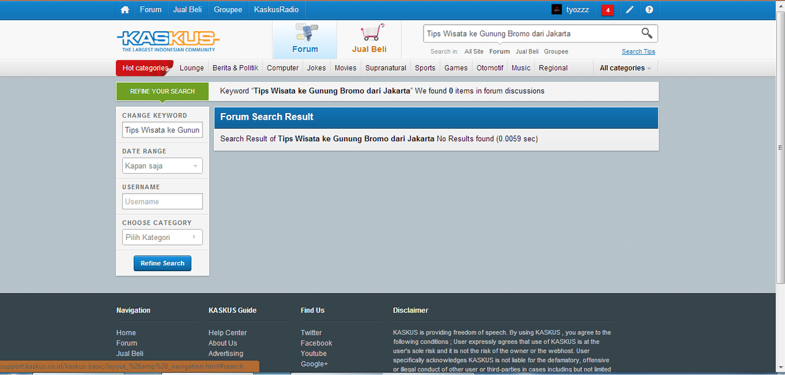This screenshot has width=785, height=375.
Task: Click the Username input field
Action: coord(163,201)
